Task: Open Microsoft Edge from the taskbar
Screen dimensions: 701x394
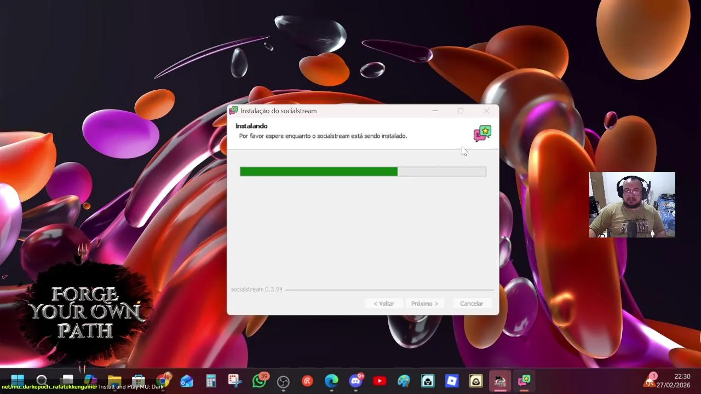Action: coord(331,381)
